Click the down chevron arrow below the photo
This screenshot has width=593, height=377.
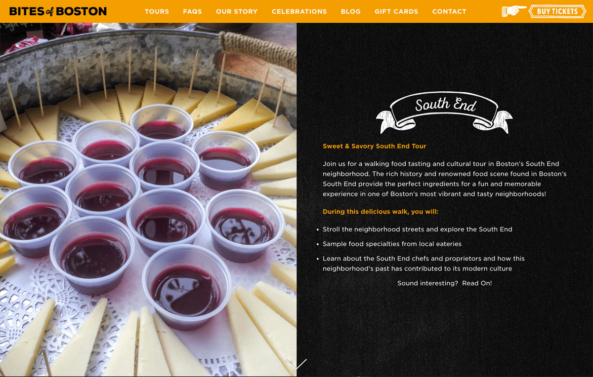click(x=296, y=364)
